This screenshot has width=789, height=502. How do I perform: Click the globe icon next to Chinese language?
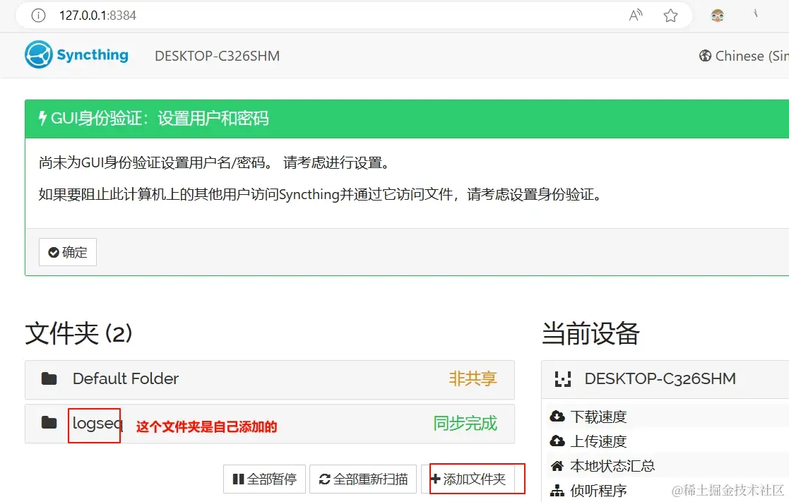(x=705, y=55)
